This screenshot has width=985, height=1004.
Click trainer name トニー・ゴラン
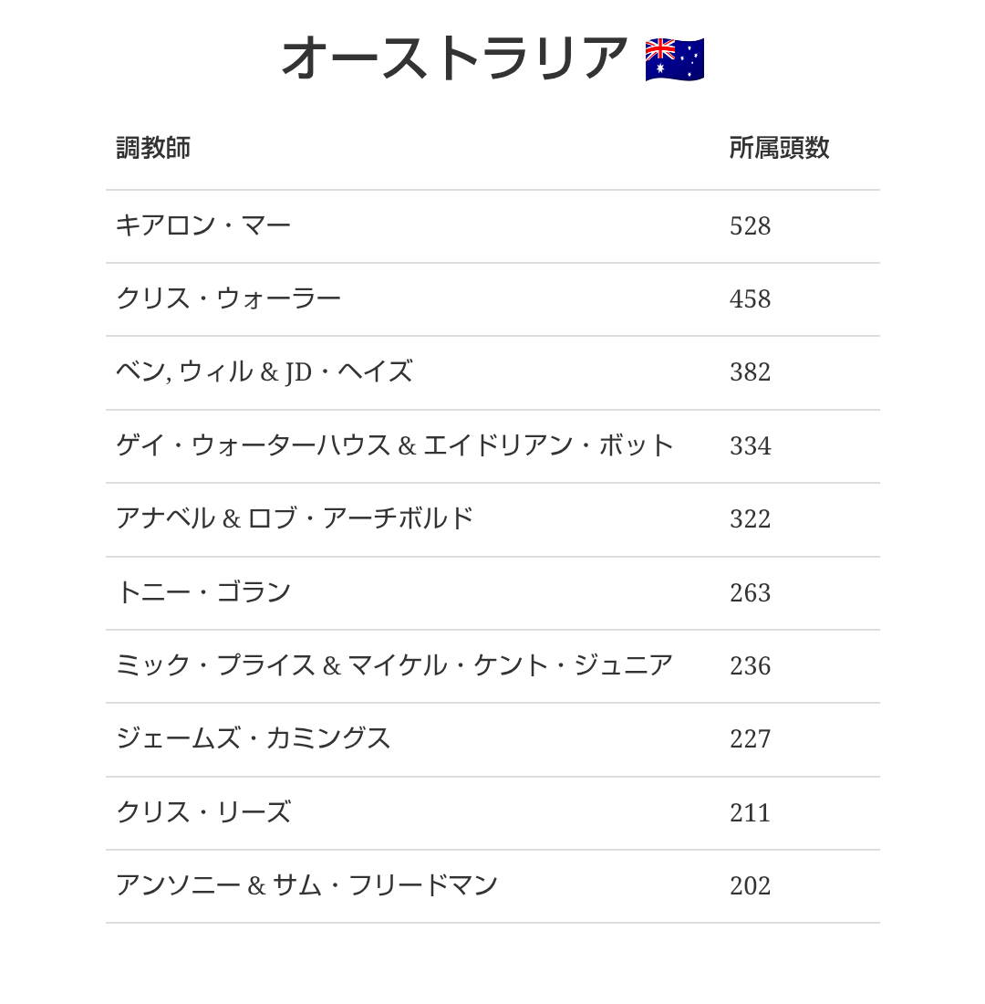click(203, 592)
